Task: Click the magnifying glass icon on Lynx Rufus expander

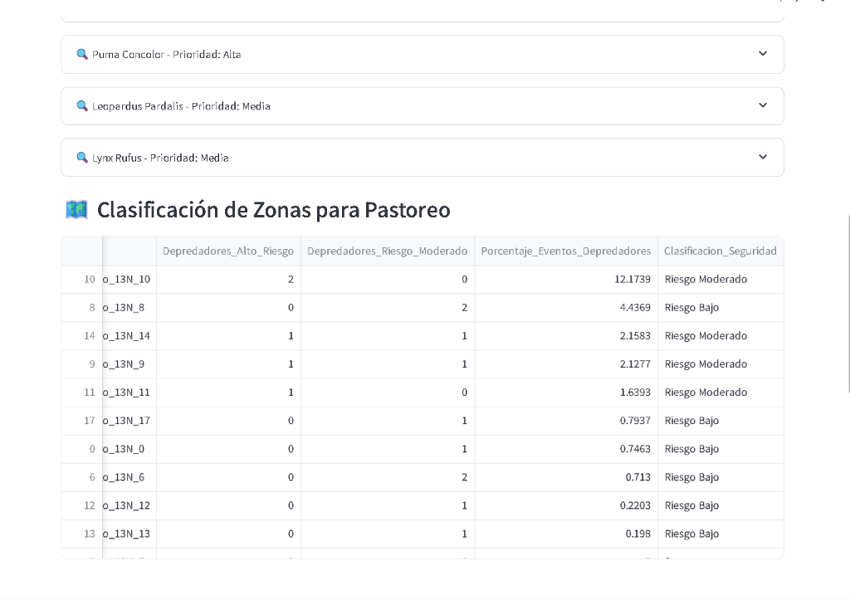Action: [81, 157]
